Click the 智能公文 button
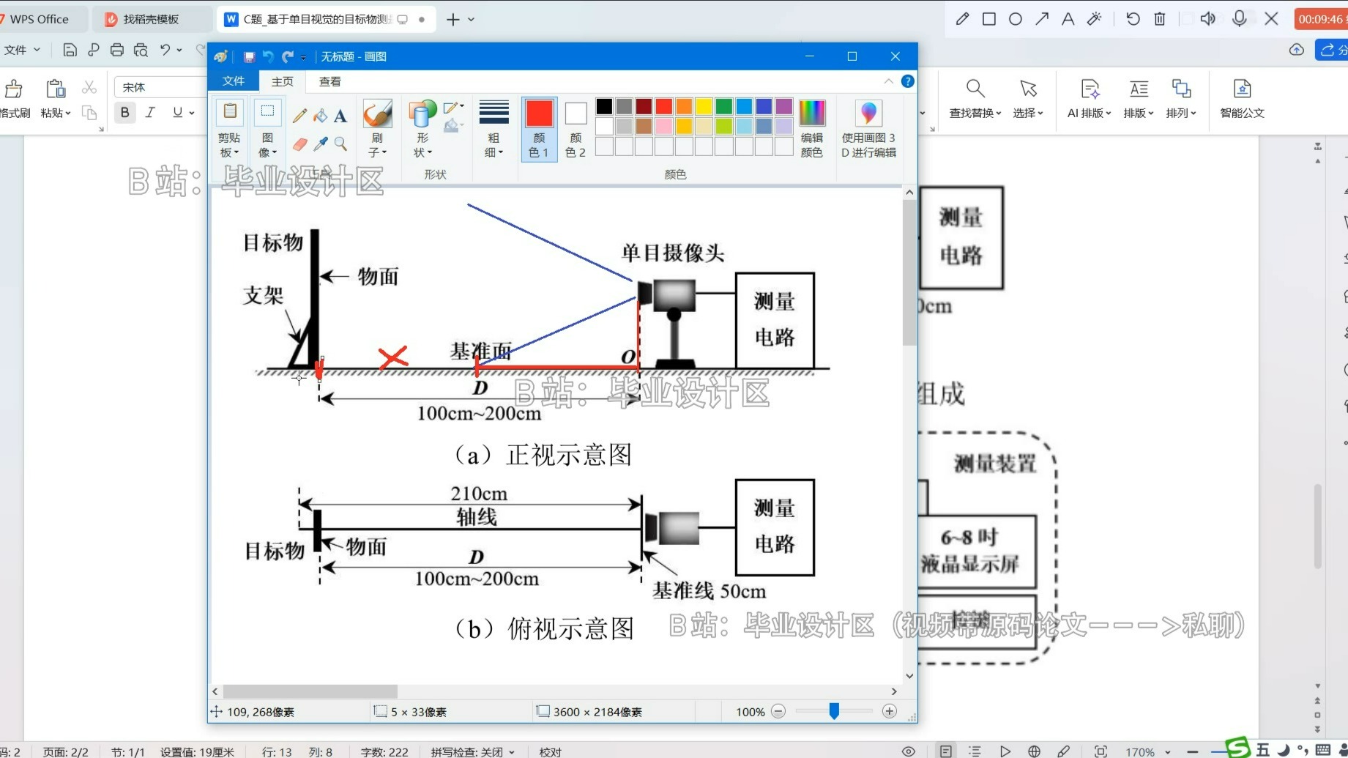This screenshot has width=1348, height=758. click(1242, 99)
